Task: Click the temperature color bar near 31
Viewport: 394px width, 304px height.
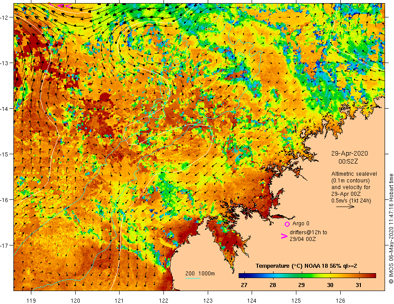Action: 359,276
